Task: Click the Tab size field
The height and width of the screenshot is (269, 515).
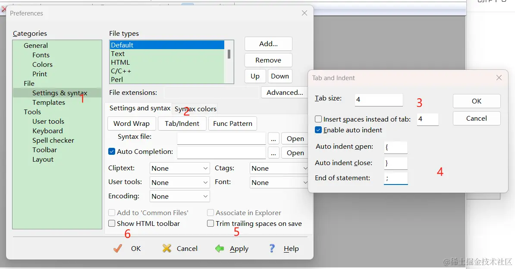Action: coord(379,100)
